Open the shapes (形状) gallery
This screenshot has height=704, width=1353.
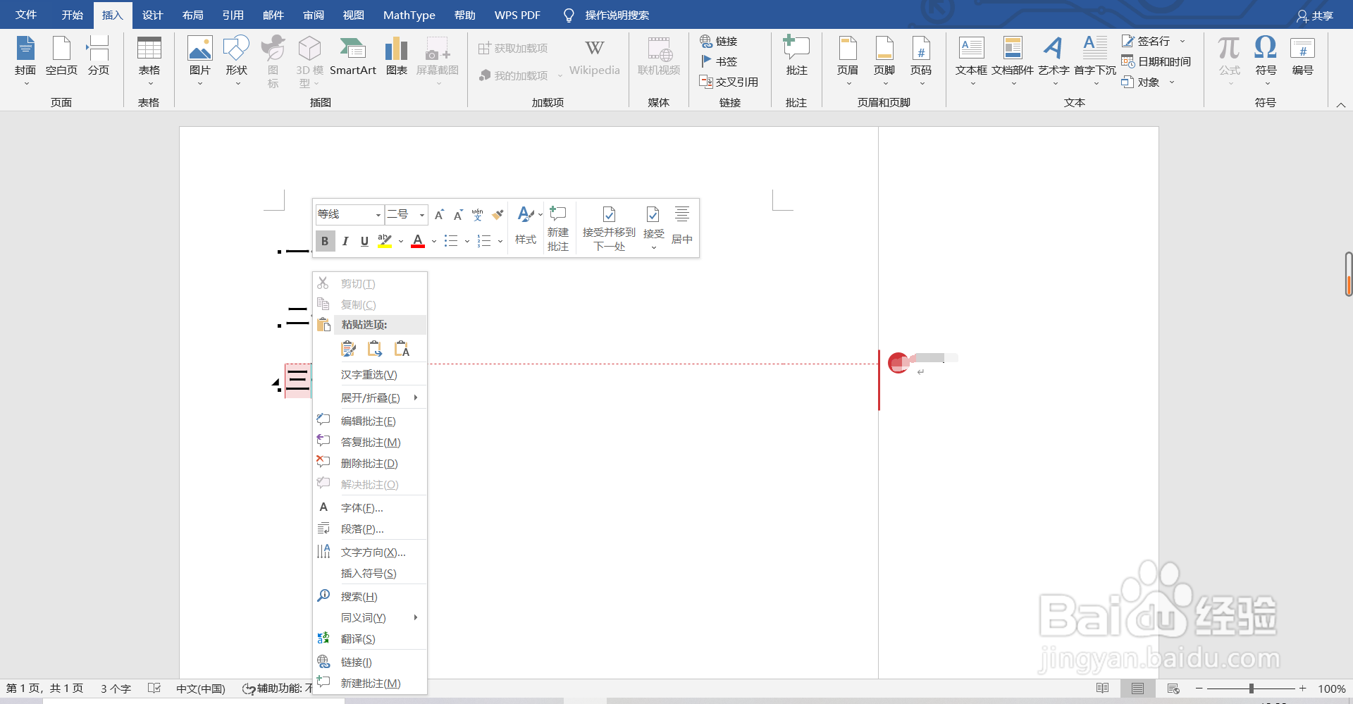pyautogui.click(x=237, y=60)
